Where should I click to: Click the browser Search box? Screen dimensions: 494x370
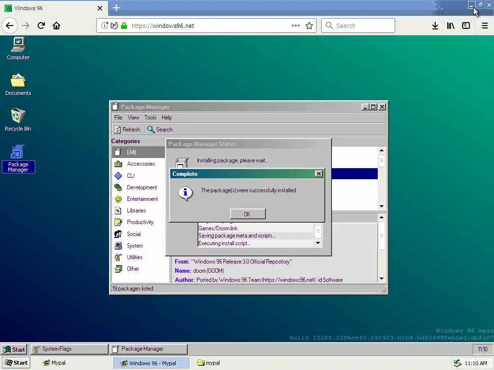[x=358, y=26]
